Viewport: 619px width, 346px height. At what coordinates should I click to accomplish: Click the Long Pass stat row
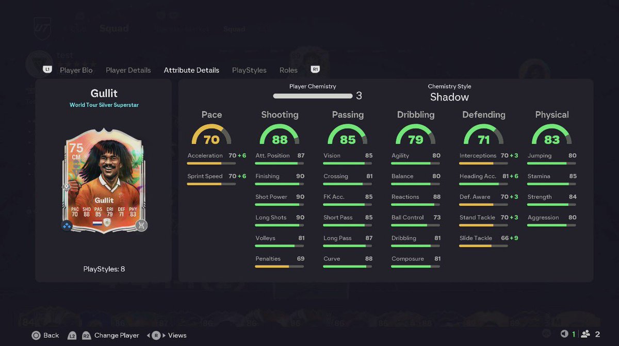(x=348, y=240)
